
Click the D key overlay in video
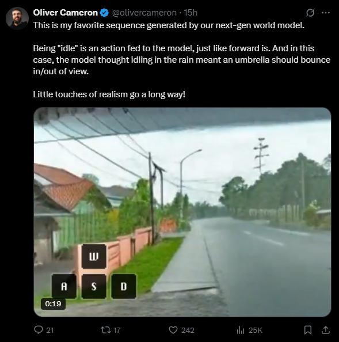[x=124, y=286]
